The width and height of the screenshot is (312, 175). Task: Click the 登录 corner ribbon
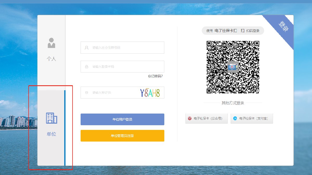[283, 26]
